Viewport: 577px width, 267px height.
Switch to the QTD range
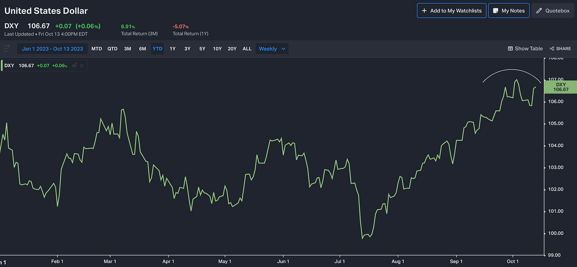[x=113, y=49]
